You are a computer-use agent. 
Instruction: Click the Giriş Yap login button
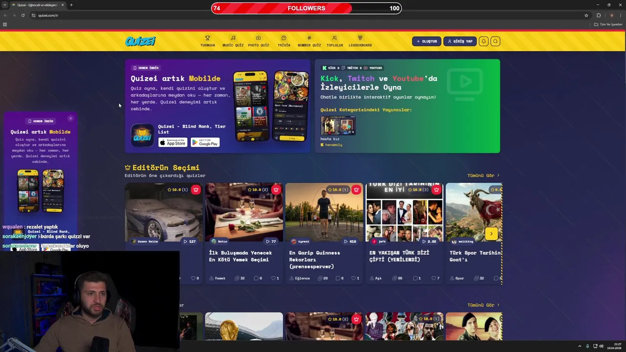coord(460,41)
